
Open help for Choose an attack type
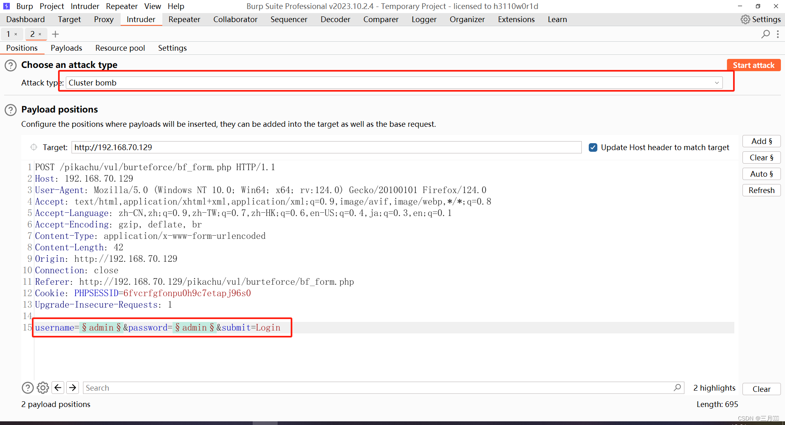11,65
